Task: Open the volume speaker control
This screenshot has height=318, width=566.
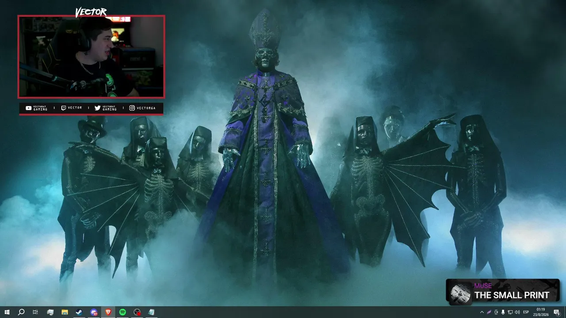Action: click(517, 312)
